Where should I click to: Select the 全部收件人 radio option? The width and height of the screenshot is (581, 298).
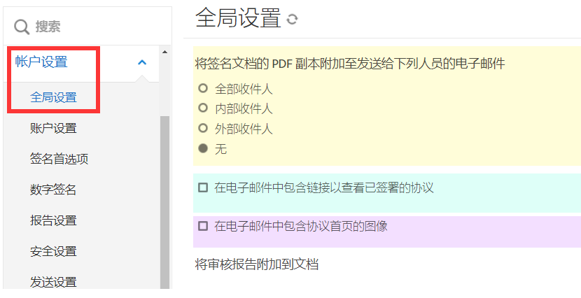coord(203,89)
